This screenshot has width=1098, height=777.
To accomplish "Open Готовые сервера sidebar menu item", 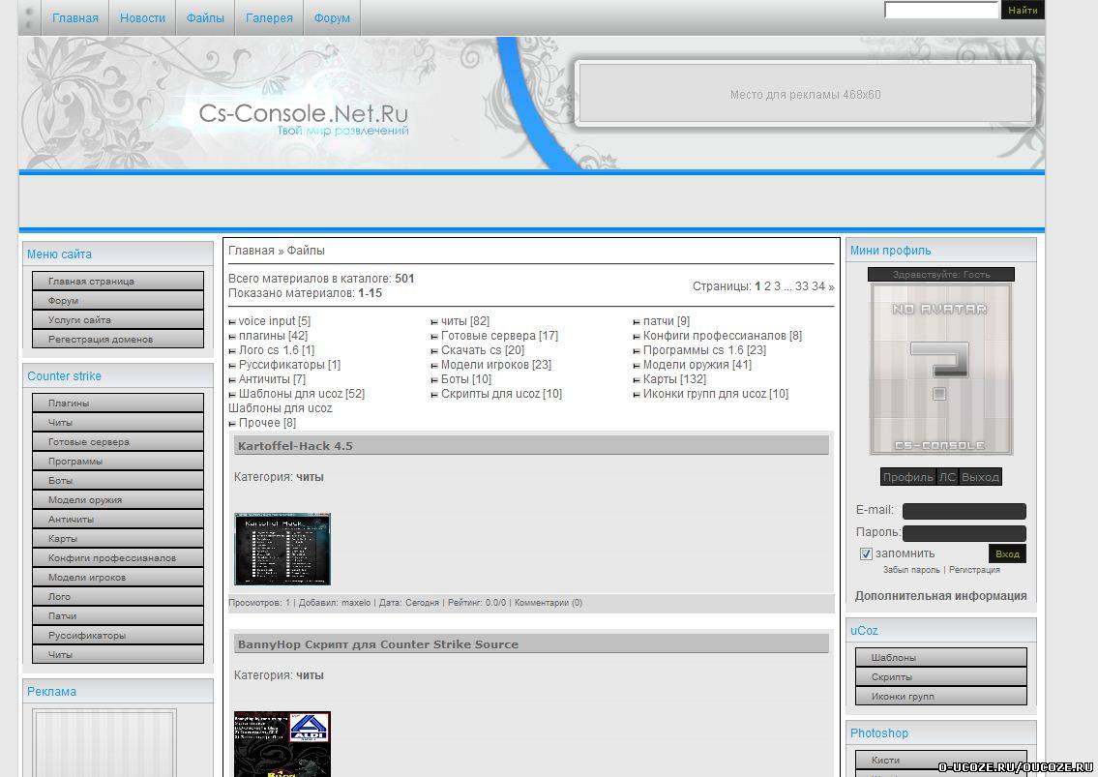I will (118, 441).
